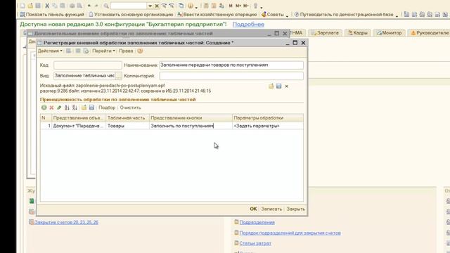Click the Представление кнопки column header
Viewport: 450px width, 253px height.
coord(191,118)
